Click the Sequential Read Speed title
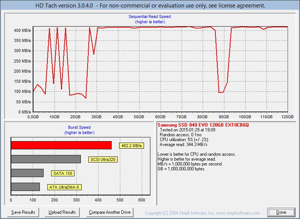This screenshot has width=300, height=219. [150, 16]
